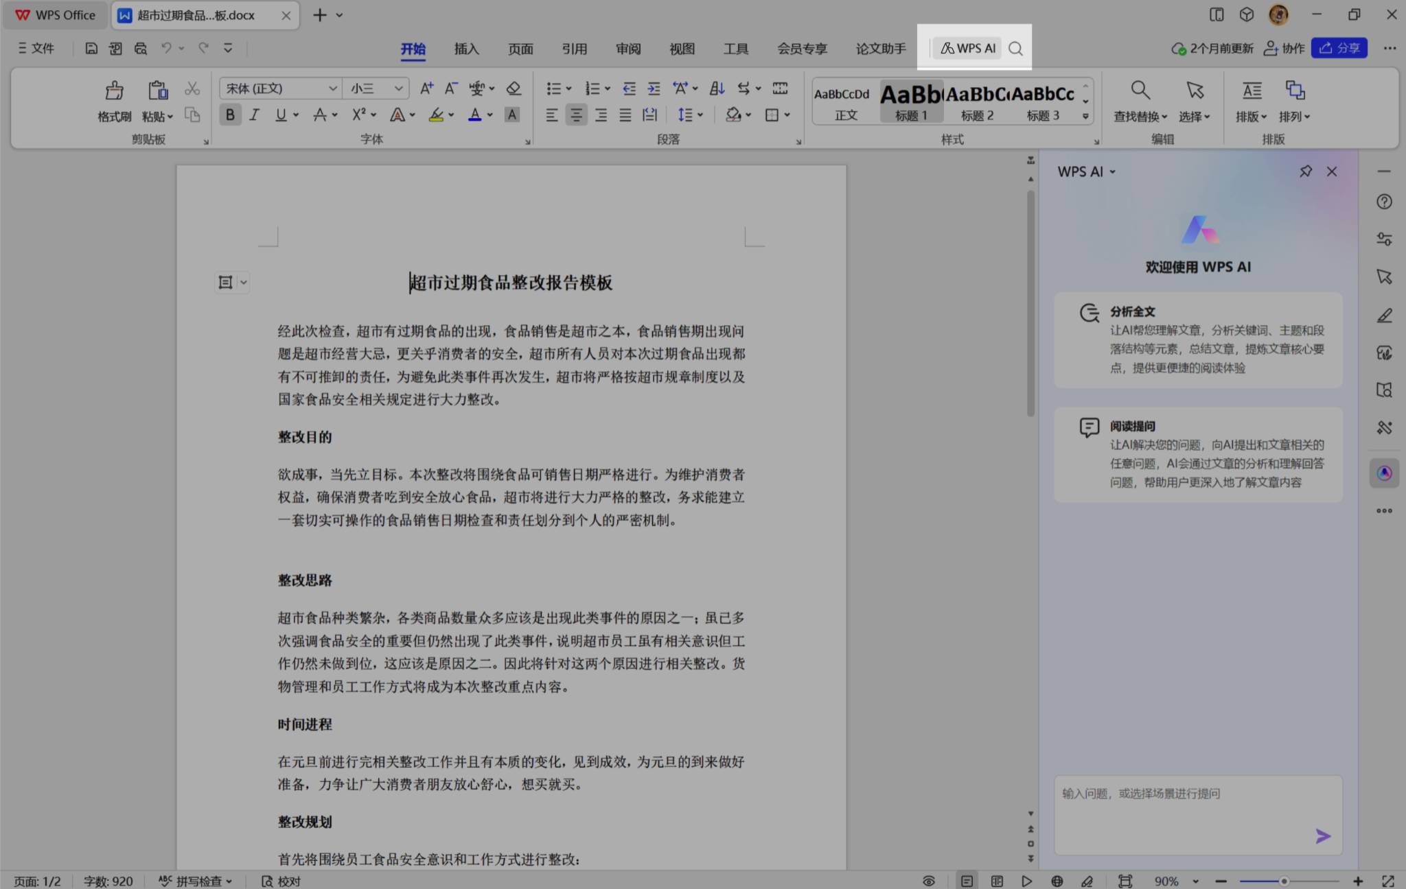Open the font name dropdown 宋体 (正文)
The width and height of the screenshot is (1406, 889).
[332, 88]
